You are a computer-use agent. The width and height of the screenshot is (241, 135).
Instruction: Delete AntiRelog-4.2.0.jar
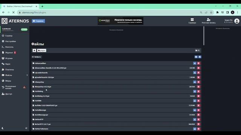pos(198,96)
